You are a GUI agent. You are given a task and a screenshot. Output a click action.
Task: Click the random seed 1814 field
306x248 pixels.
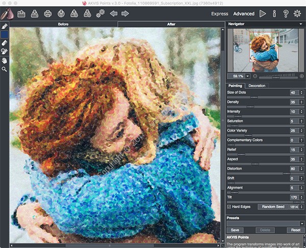[x=294, y=207]
